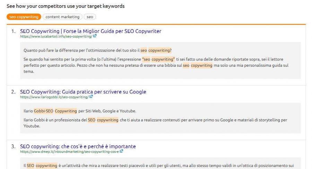The image size is (312, 169).
Task: Click result number 3 in the list
Action: [x=13, y=146]
